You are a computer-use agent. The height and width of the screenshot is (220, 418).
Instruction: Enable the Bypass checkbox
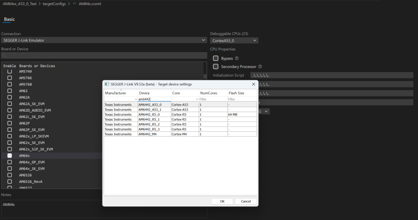click(x=216, y=58)
